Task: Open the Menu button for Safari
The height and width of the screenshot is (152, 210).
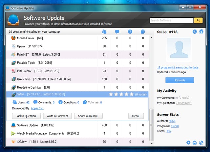Action: click(x=136, y=116)
